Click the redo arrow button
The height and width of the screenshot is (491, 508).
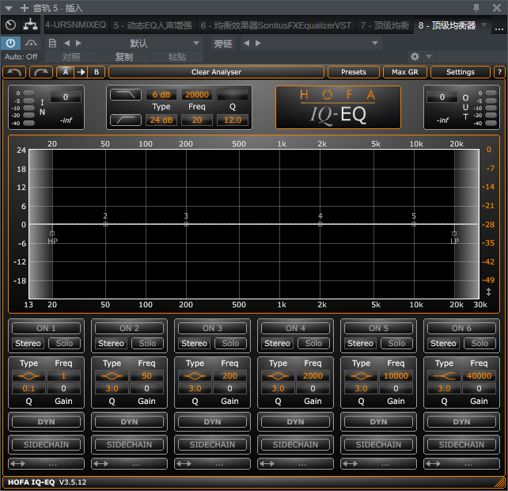coord(41,72)
